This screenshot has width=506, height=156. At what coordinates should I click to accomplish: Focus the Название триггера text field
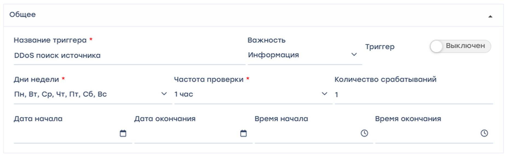pos(129,56)
